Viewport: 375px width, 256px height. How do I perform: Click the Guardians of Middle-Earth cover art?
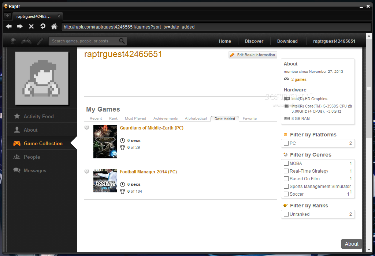[x=105, y=142]
